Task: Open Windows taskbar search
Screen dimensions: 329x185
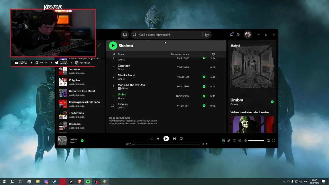Action: point(12,182)
